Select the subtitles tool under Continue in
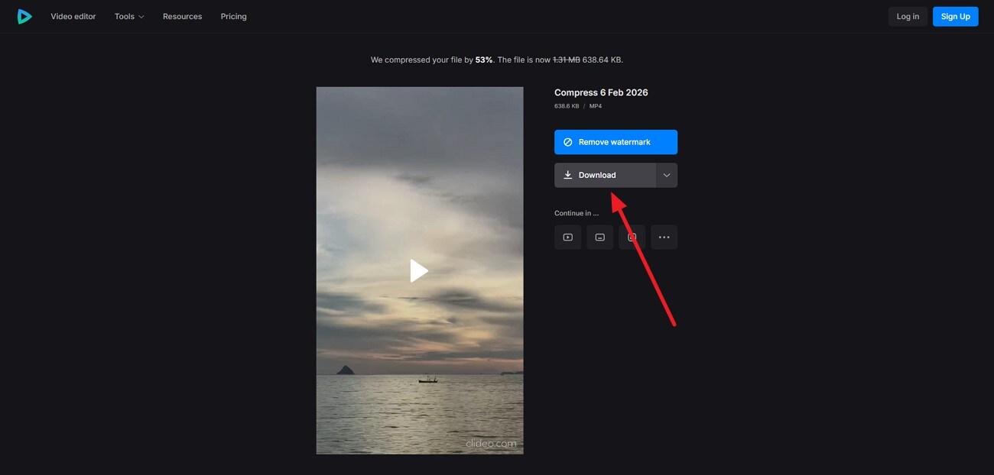 599,236
